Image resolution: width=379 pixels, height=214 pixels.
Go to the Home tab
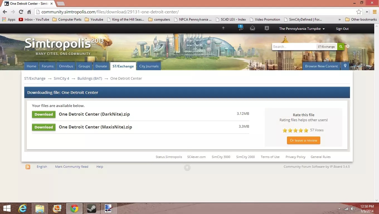31,66
